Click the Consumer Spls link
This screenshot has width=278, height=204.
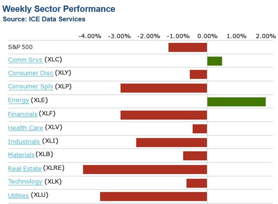click(x=30, y=87)
